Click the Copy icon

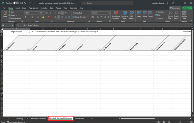[x=10, y=15]
